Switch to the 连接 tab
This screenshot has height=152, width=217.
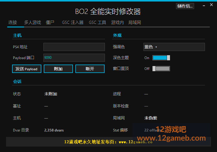13,22
